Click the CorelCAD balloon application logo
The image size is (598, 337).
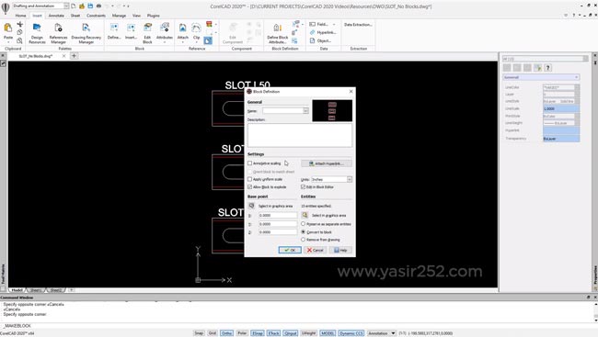[6, 8]
